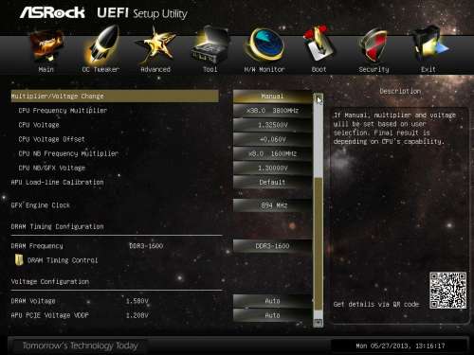Open the Exit icon

429,44
